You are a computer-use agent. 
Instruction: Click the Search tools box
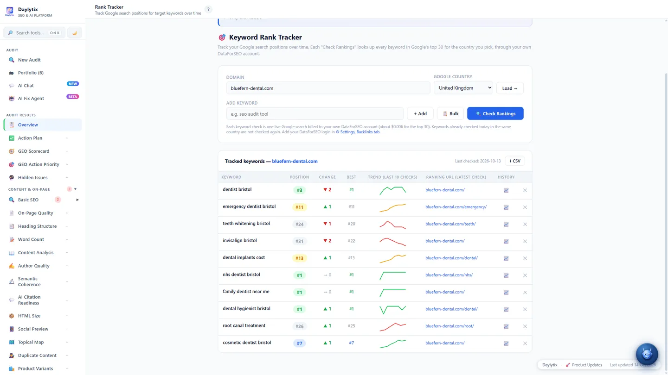pyautogui.click(x=34, y=33)
